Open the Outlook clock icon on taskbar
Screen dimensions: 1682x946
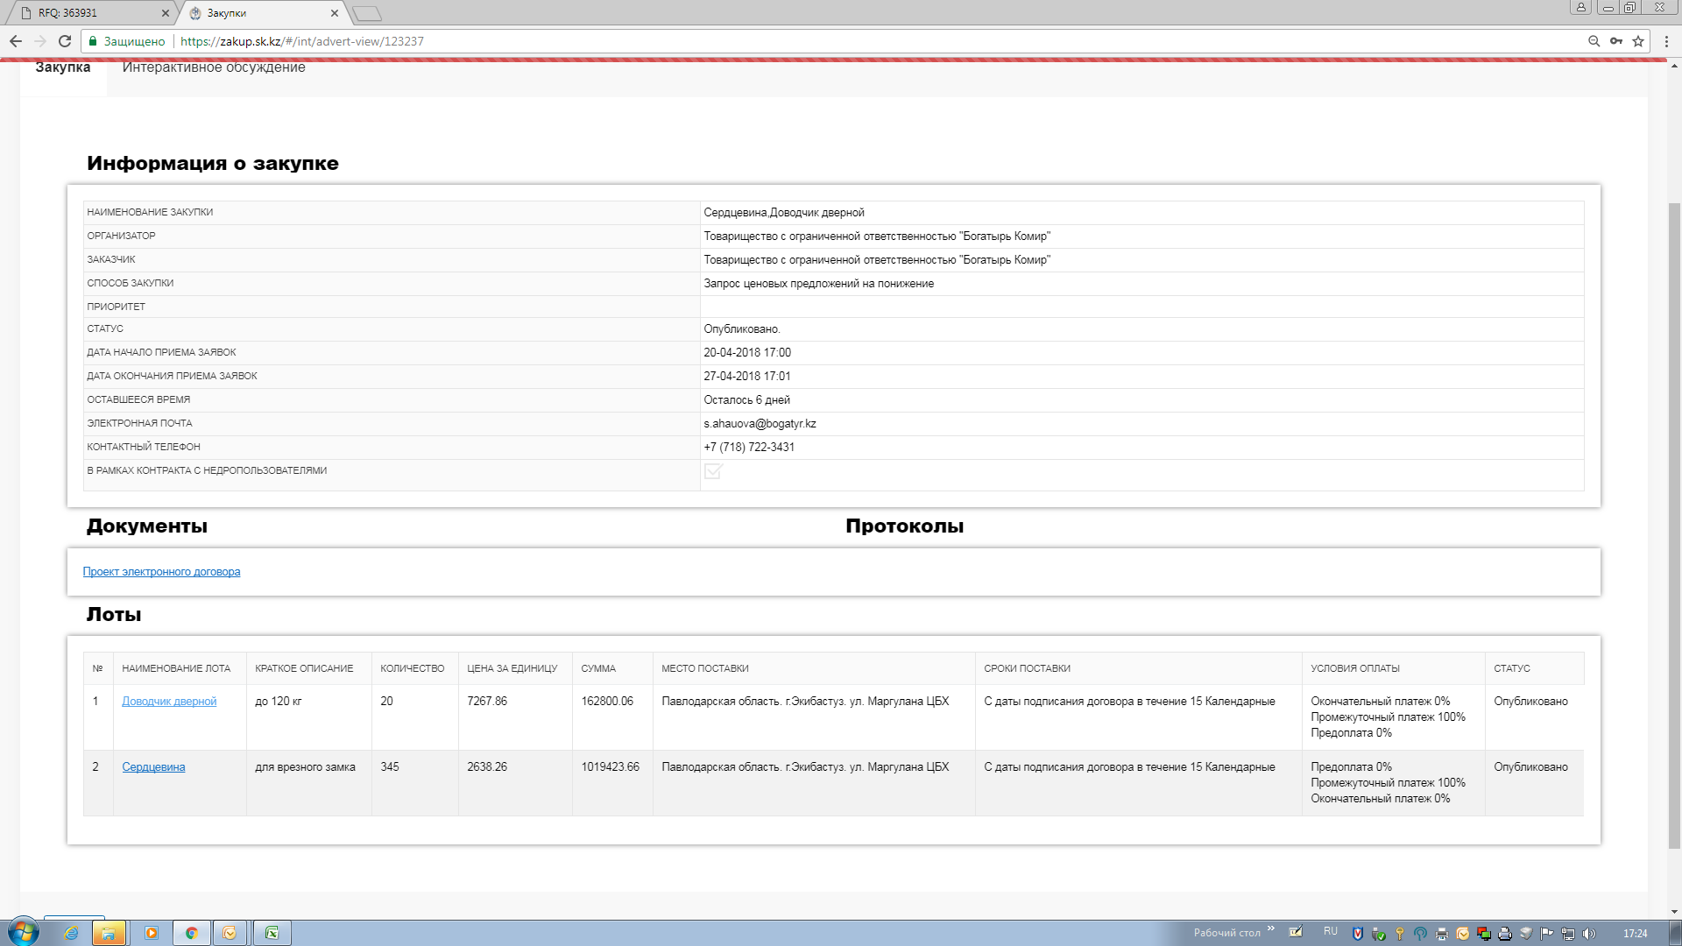pyautogui.click(x=230, y=933)
